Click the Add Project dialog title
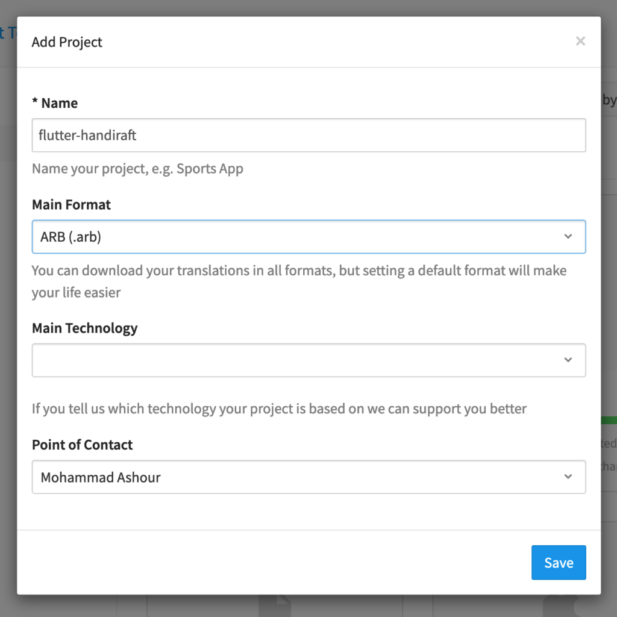Image resolution: width=617 pixels, height=617 pixels. (x=67, y=42)
